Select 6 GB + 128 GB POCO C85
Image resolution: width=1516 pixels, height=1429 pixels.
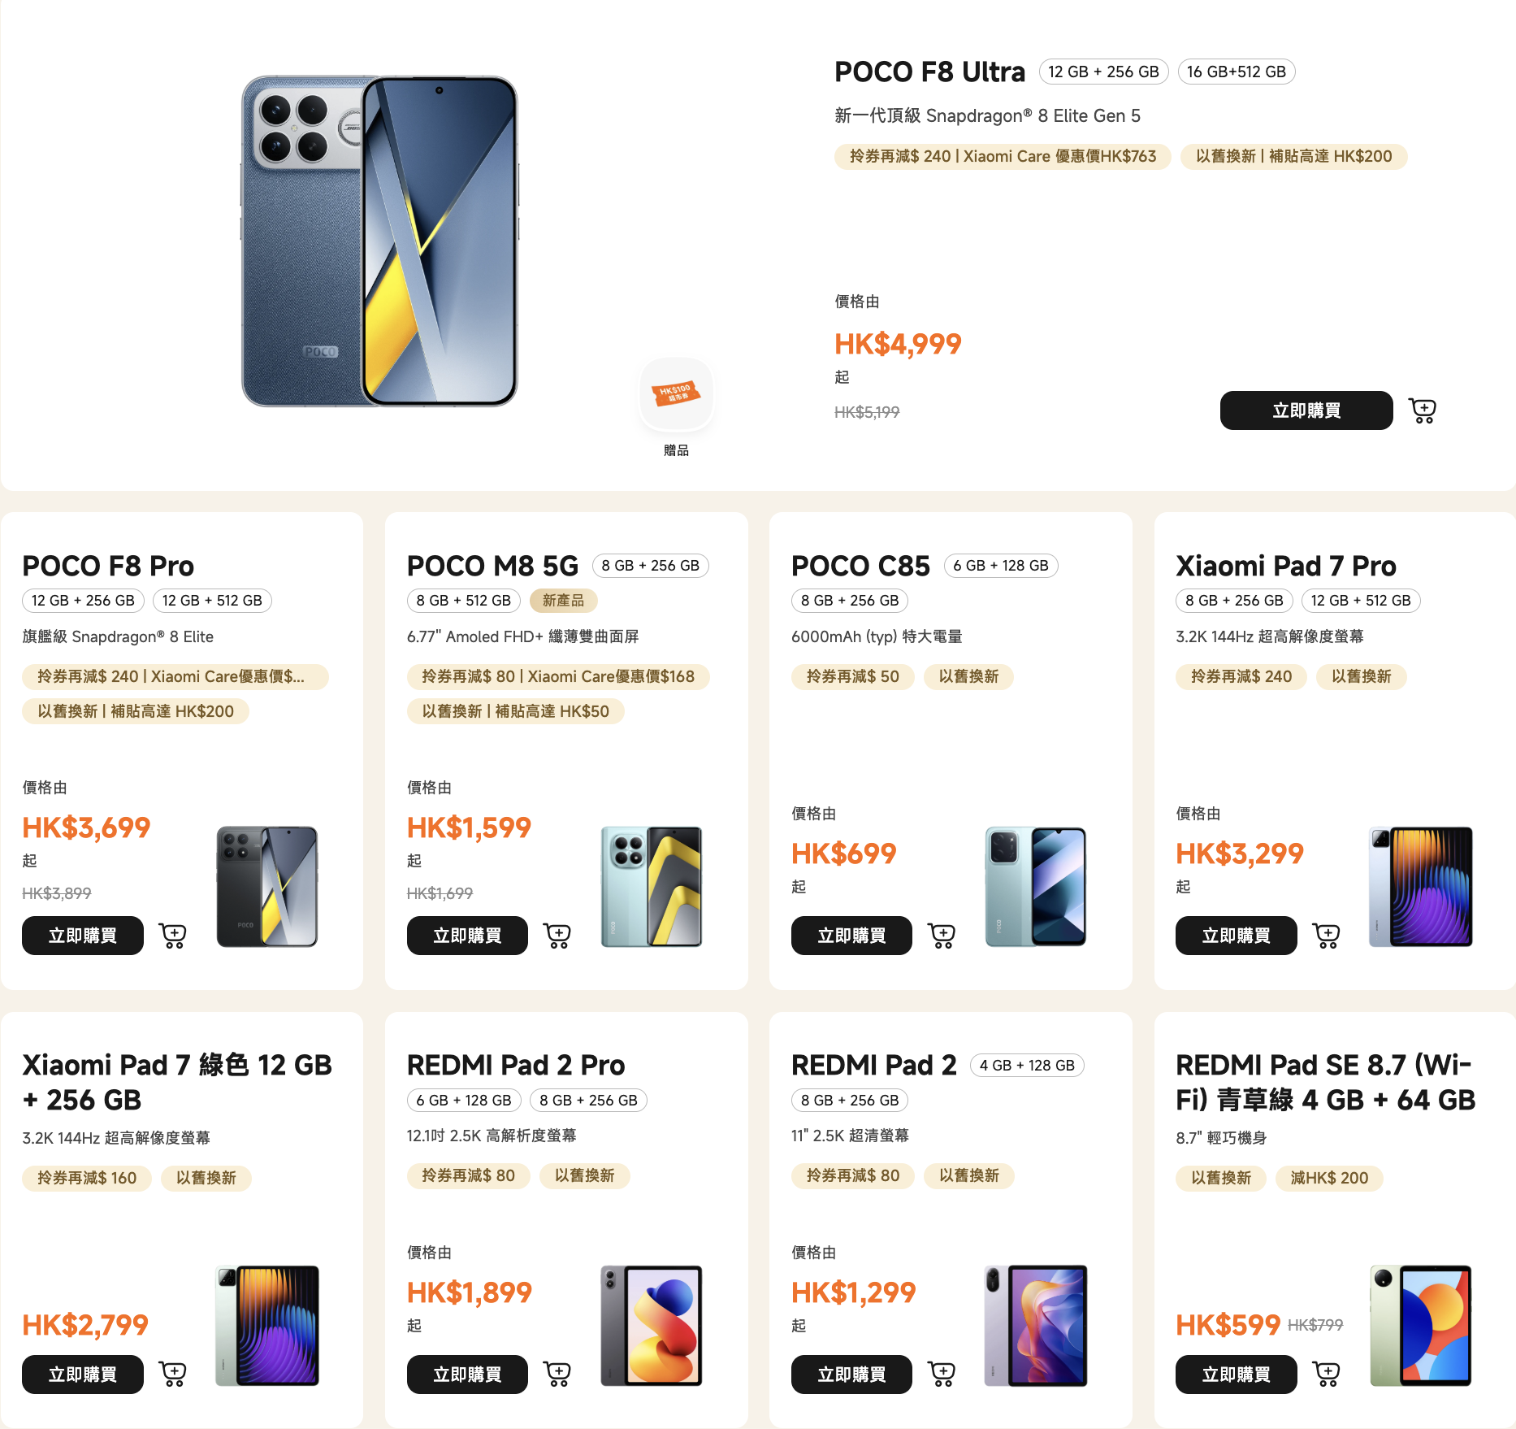1001,566
